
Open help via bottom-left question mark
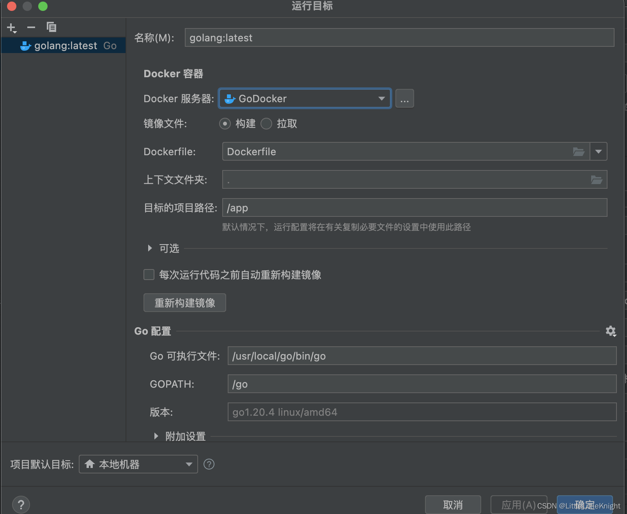pos(21,504)
